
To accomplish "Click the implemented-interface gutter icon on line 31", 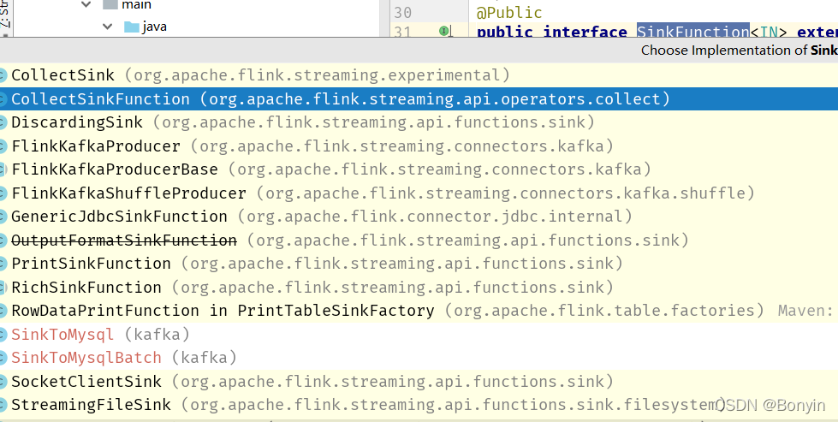I will point(444,32).
